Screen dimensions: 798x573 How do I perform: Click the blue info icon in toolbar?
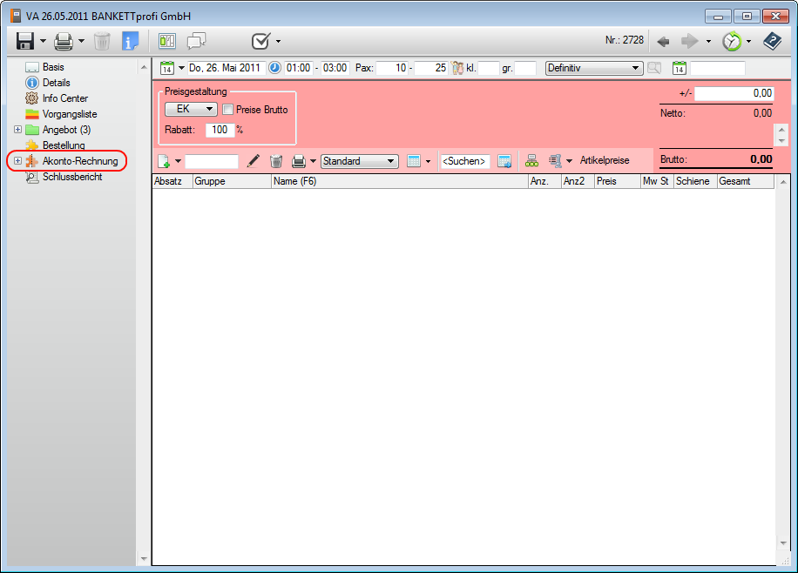coord(131,41)
